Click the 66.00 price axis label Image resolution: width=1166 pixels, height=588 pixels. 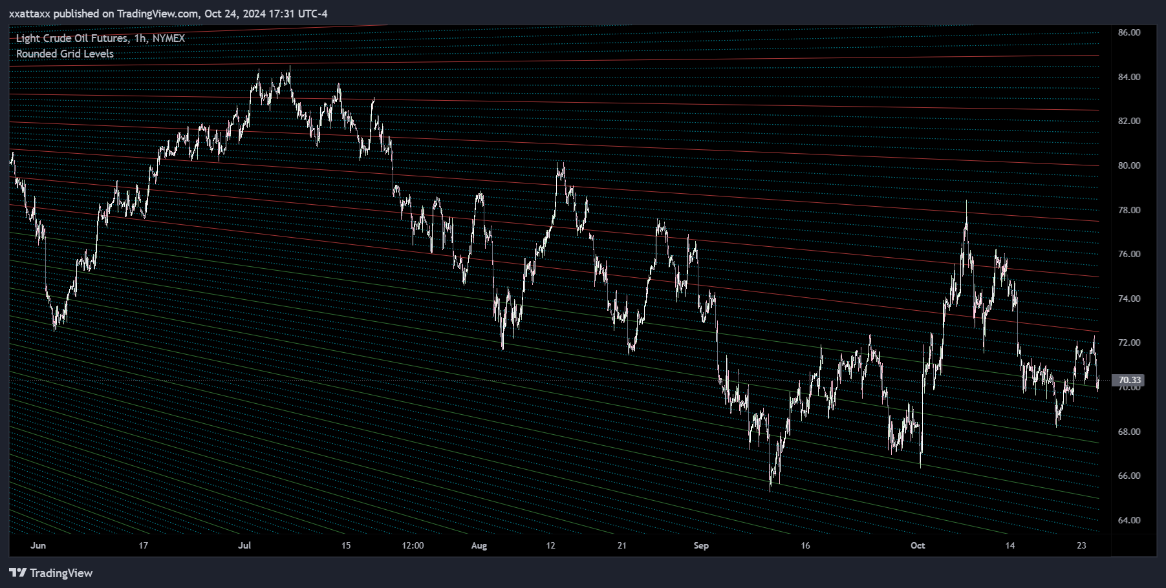(x=1129, y=476)
